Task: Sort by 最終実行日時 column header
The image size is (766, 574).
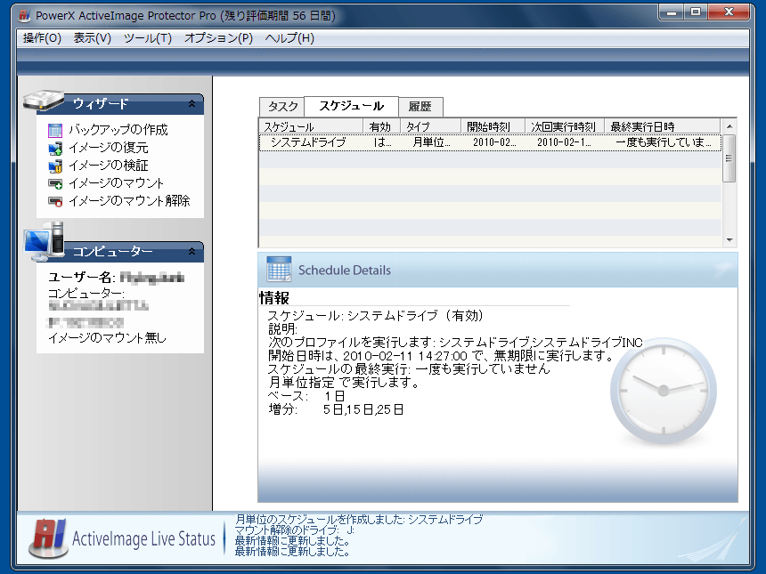Action: click(x=662, y=127)
